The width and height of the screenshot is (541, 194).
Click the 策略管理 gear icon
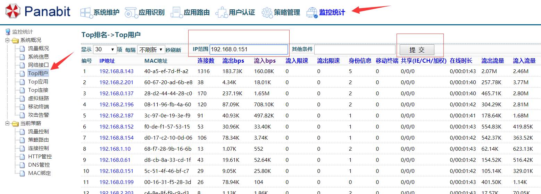[267, 13]
